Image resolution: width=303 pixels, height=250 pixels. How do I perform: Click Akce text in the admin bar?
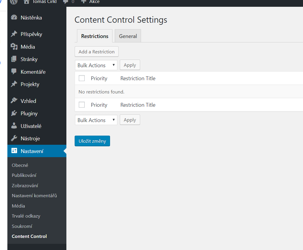point(94,2)
